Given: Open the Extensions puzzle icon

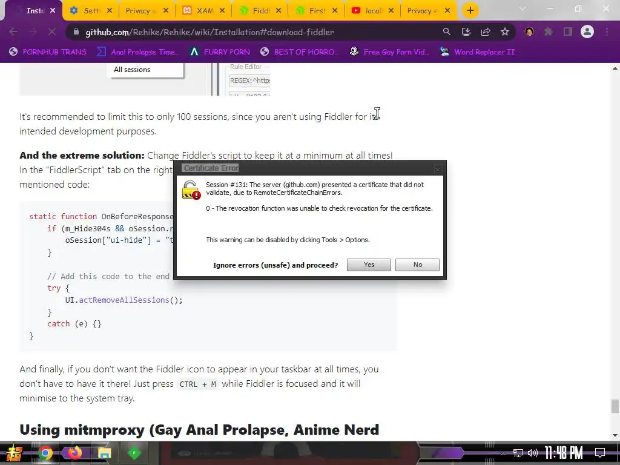Looking at the screenshot, I should [549, 32].
